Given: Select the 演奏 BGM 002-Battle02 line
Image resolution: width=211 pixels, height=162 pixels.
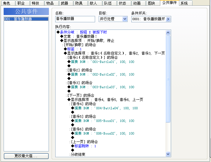Looking at the screenshot, I should [101, 74].
